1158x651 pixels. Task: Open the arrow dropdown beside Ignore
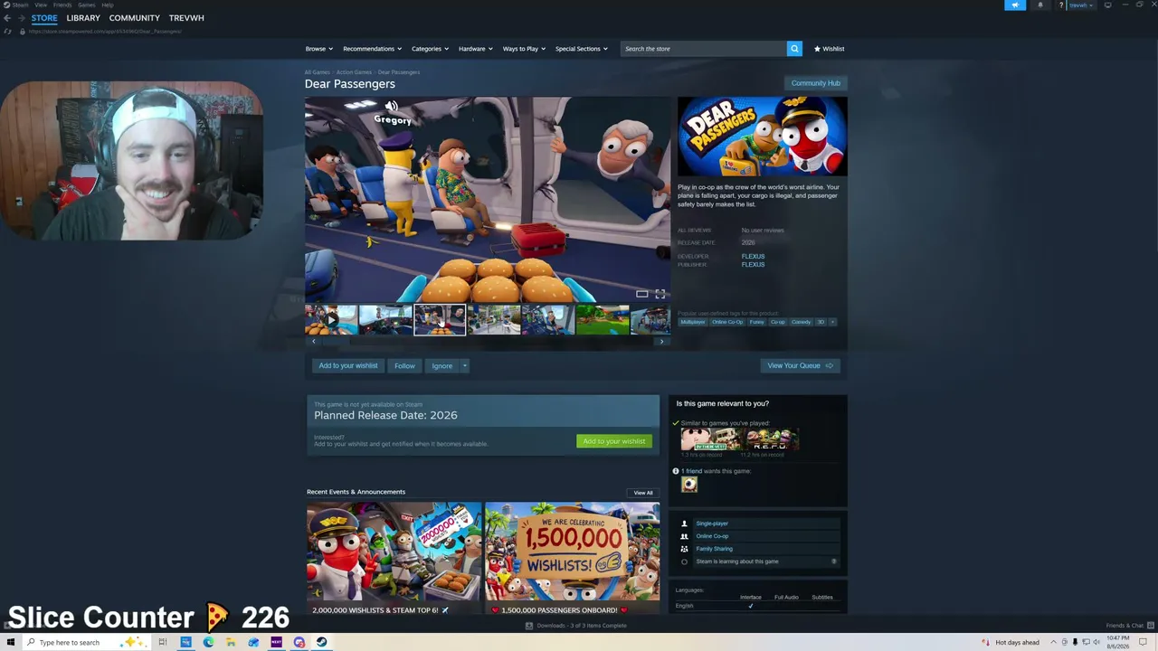465,366
